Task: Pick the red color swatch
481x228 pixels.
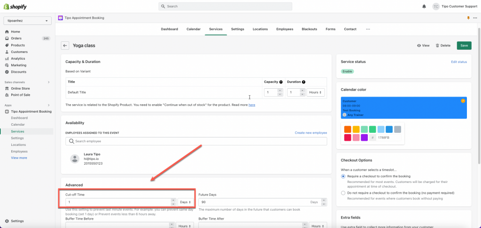Action: pyautogui.click(x=348, y=137)
